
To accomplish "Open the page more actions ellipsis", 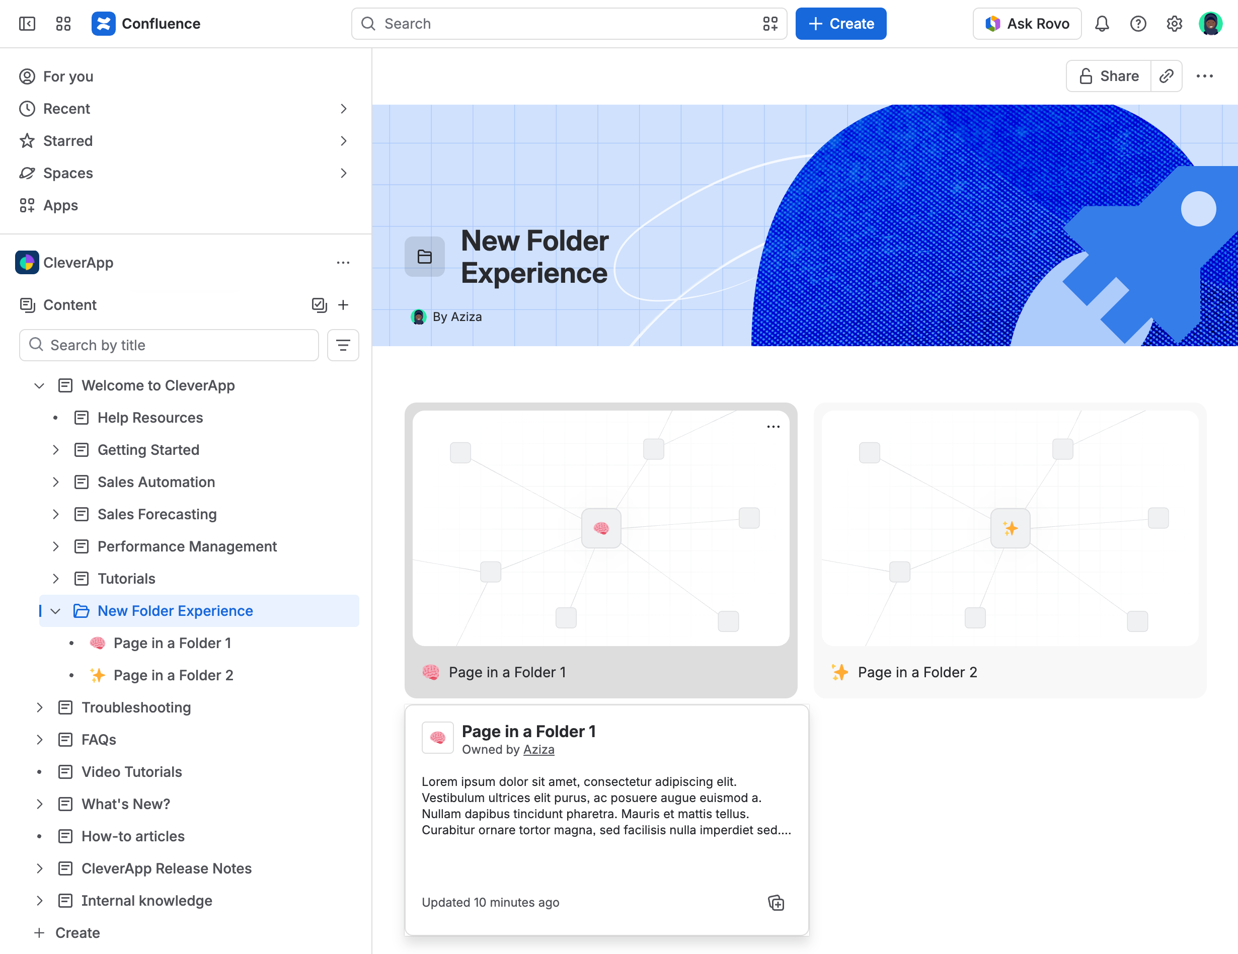I will [x=1204, y=76].
